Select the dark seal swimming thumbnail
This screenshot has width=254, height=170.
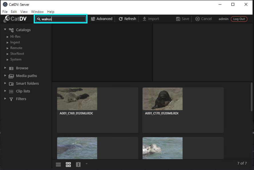pyautogui.click(x=77, y=148)
